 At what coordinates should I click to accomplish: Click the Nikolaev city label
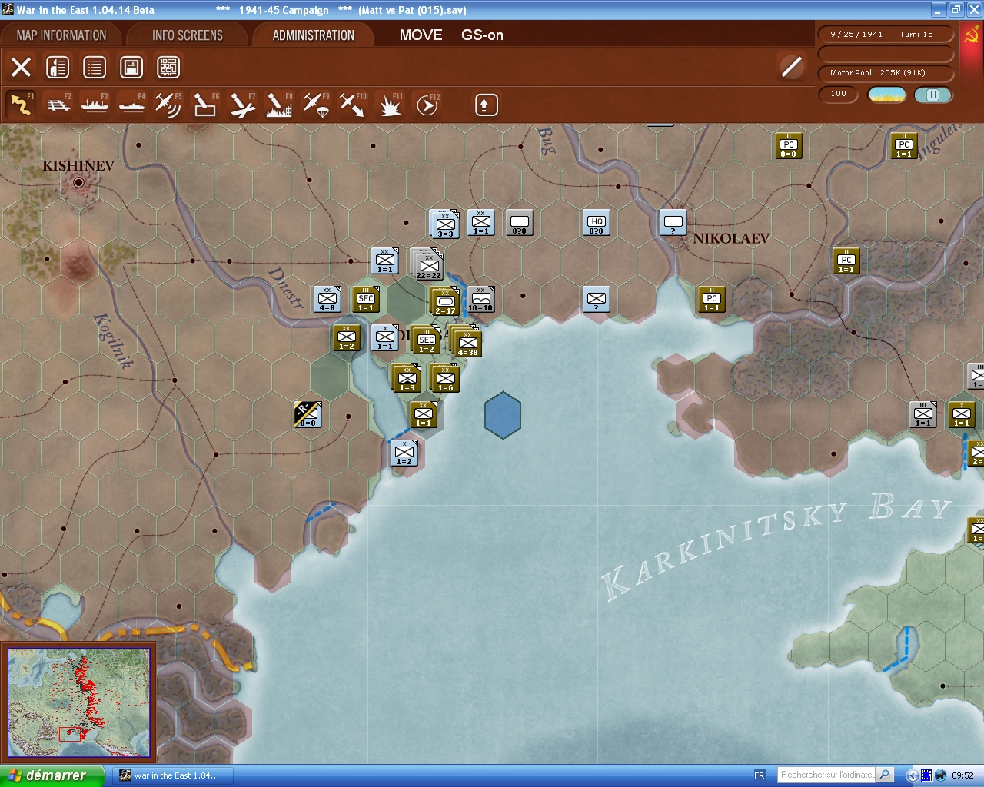[x=731, y=239]
